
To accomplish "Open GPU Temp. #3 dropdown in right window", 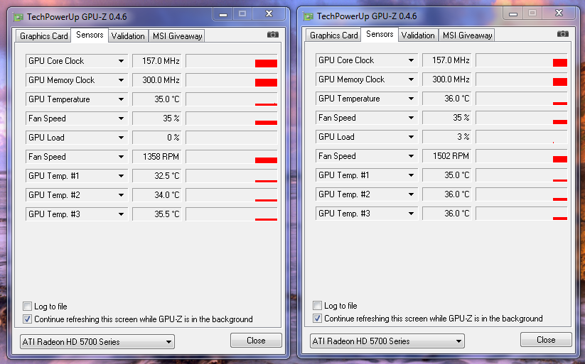I will click(367, 214).
